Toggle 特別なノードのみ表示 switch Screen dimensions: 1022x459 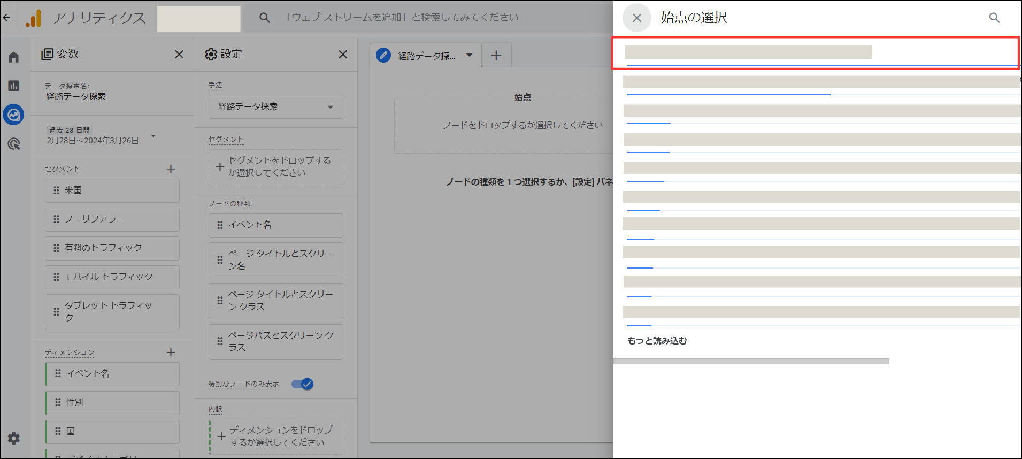click(302, 384)
